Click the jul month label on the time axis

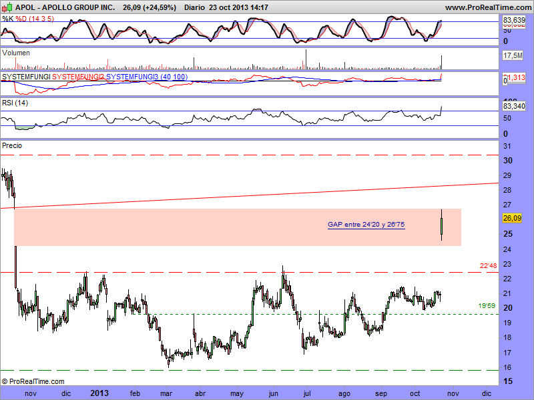[x=307, y=394]
